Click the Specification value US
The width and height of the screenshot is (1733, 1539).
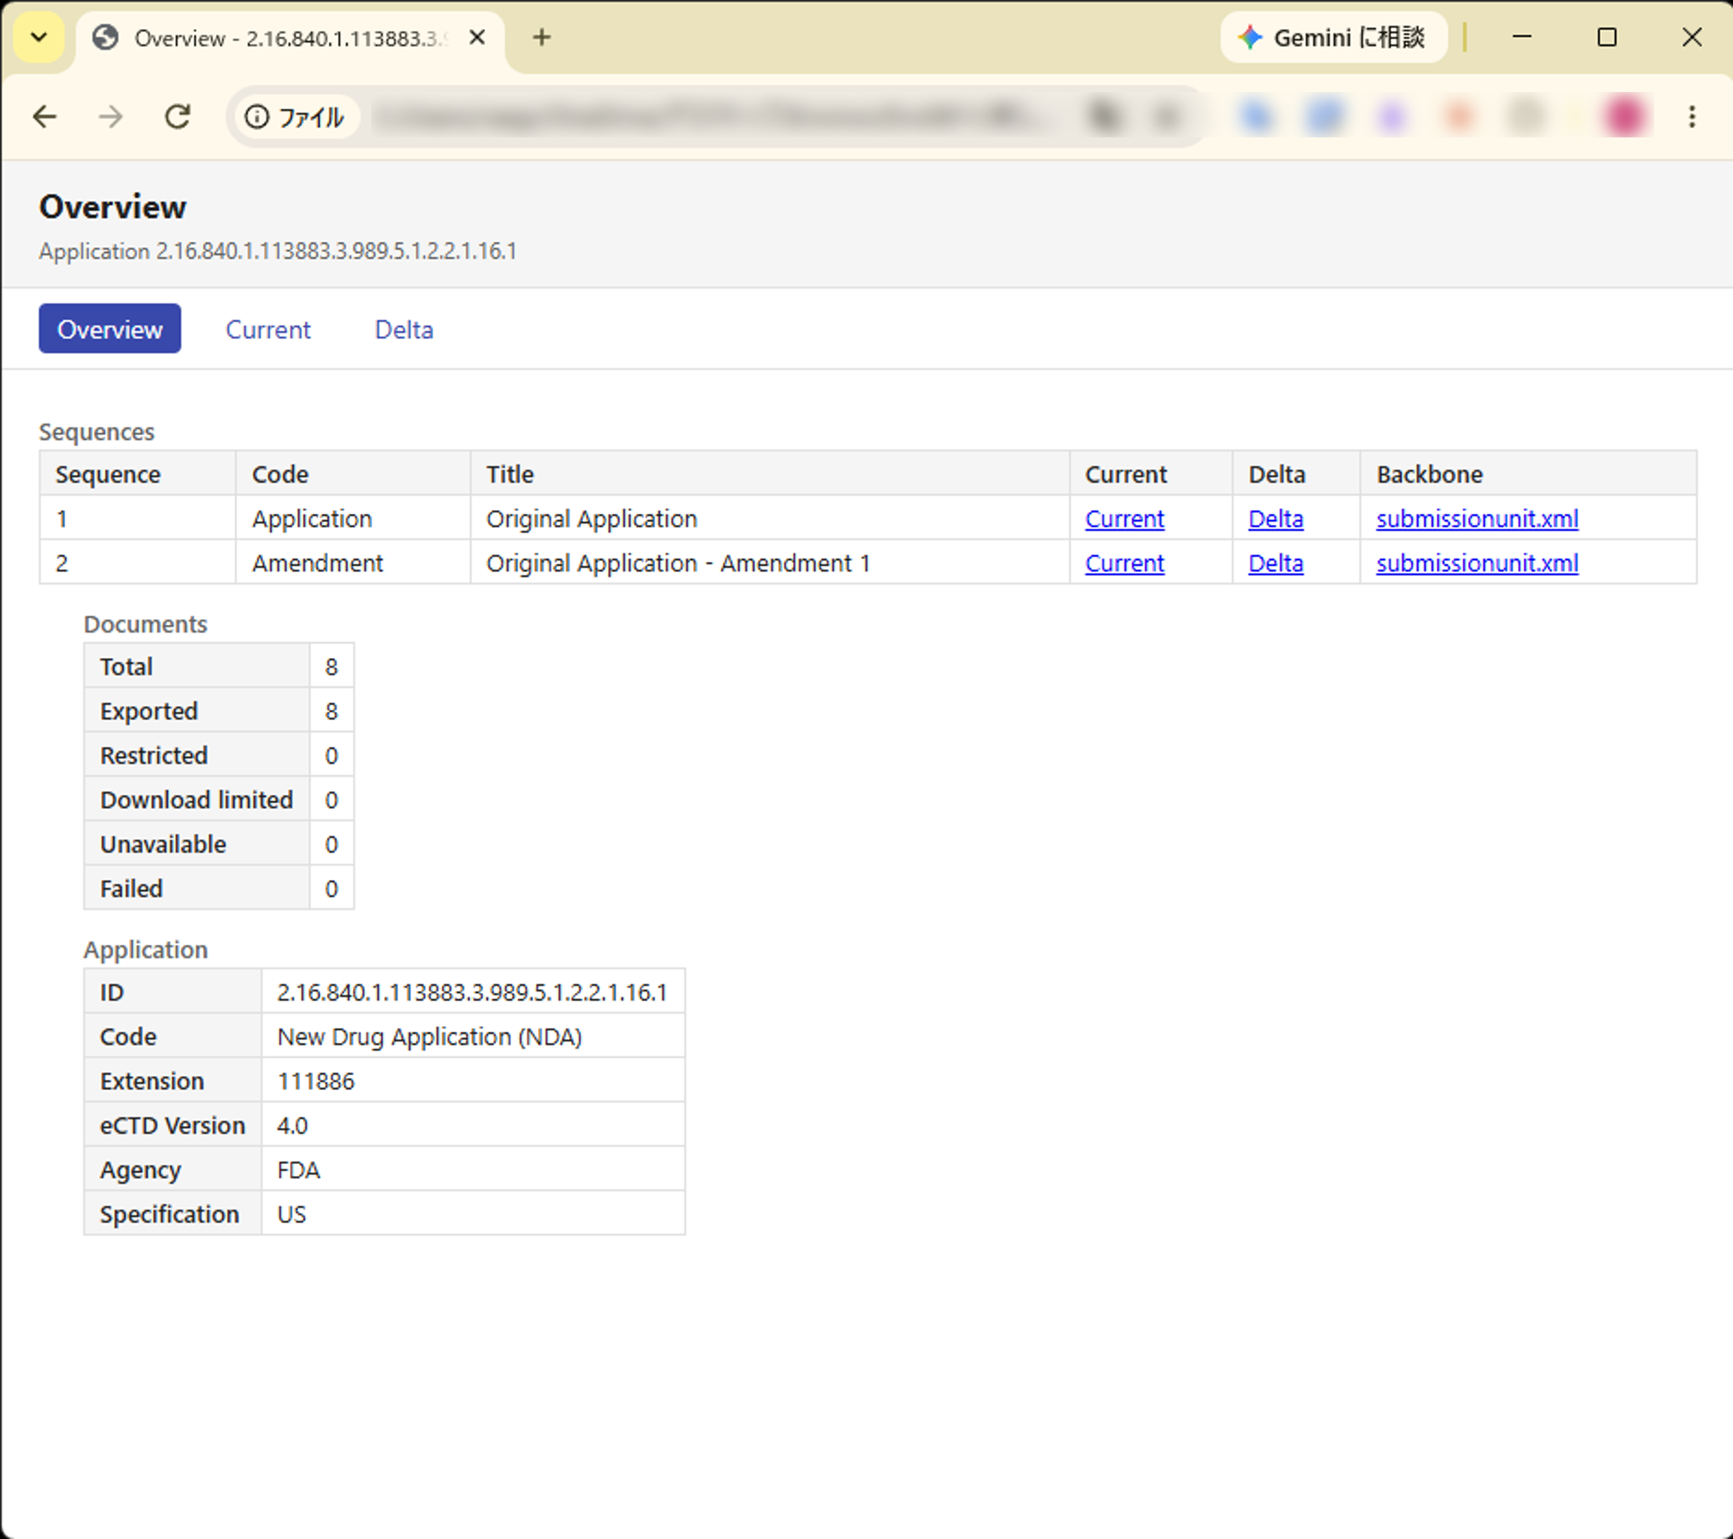pyautogui.click(x=291, y=1214)
